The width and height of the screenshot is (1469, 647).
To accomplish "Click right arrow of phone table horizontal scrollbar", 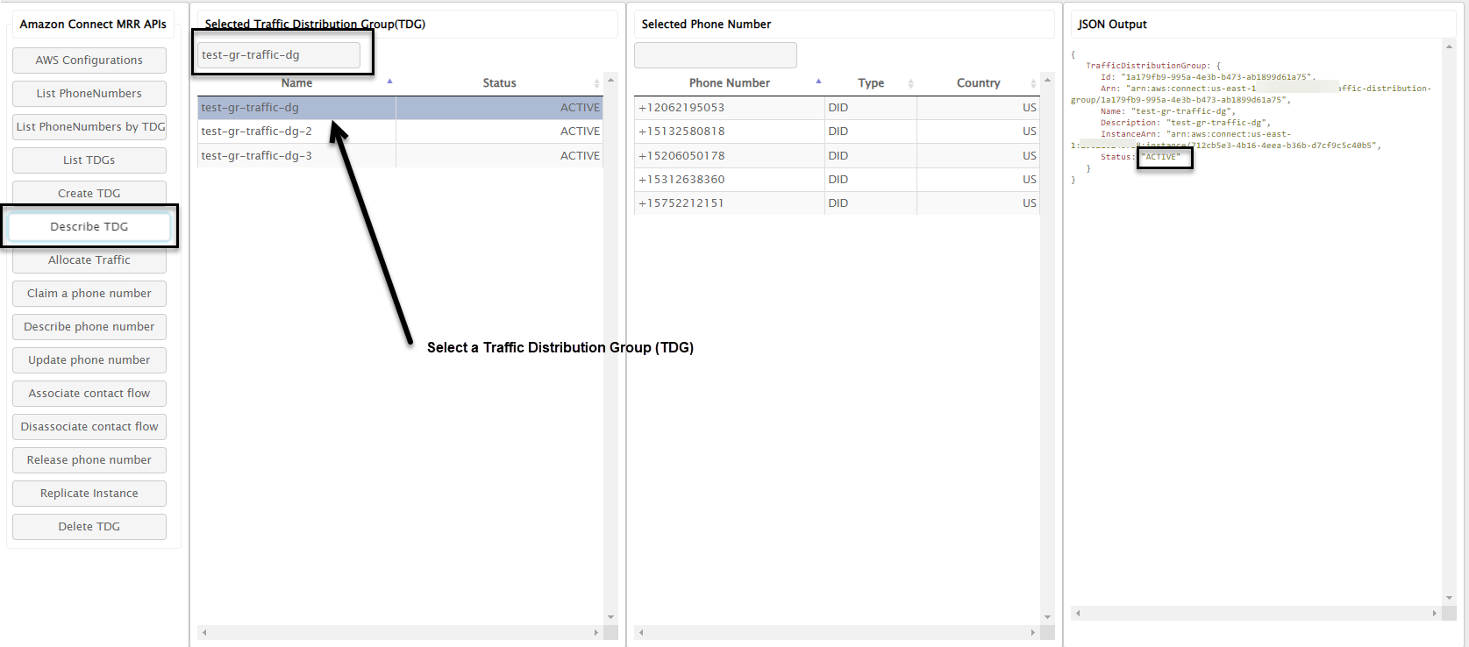I will coord(1033,632).
